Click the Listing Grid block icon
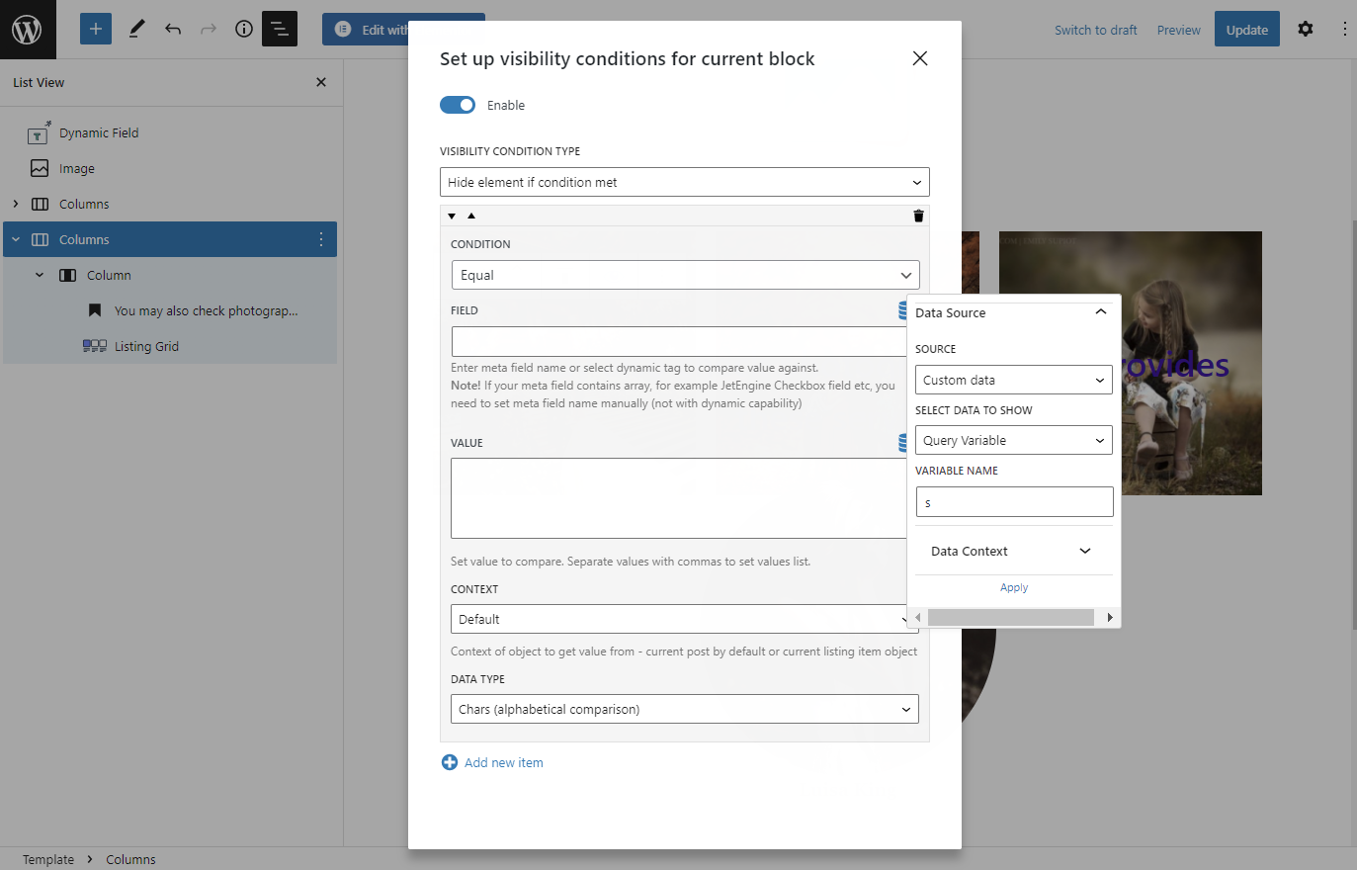The height and width of the screenshot is (870, 1357). tap(95, 346)
